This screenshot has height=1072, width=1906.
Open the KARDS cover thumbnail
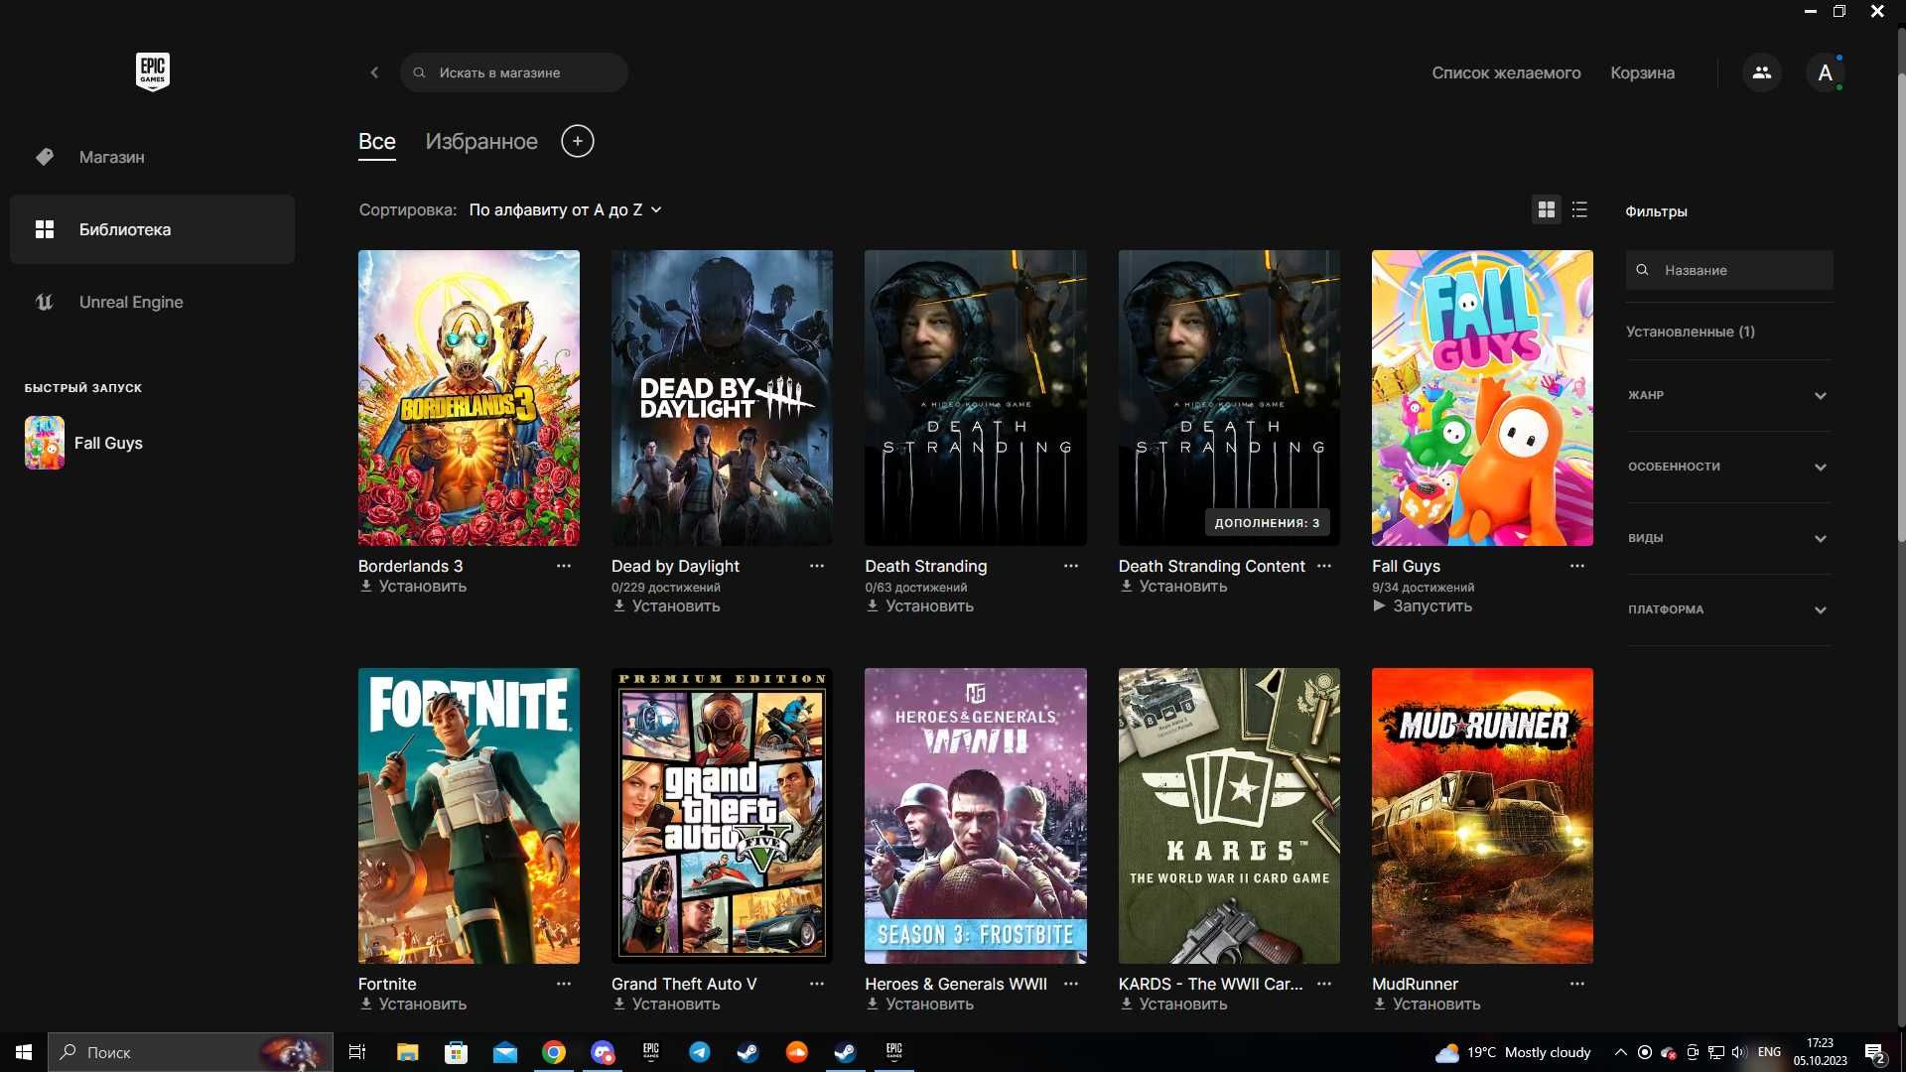click(1229, 816)
